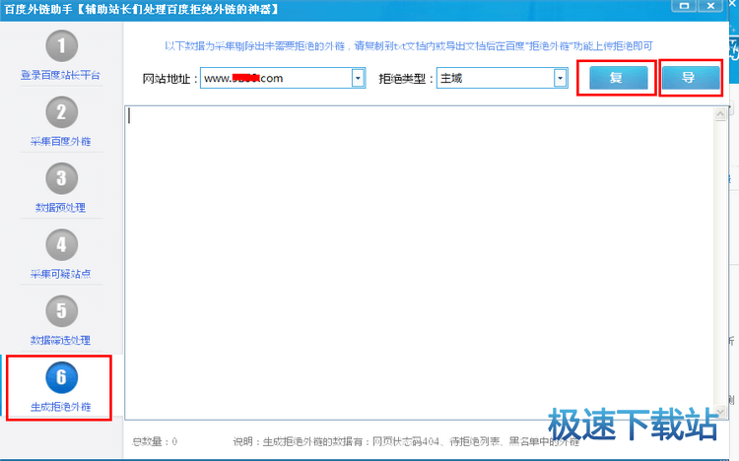Click the 网站地址： label
Image resolution: width=739 pixels, height=461 pixels.
point(170,79)
